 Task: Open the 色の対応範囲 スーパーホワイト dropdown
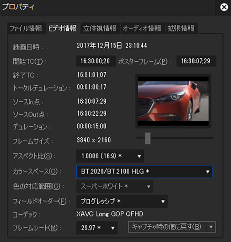(114, 186)
